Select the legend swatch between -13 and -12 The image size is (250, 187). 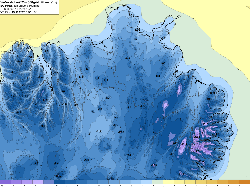(27, 182)
